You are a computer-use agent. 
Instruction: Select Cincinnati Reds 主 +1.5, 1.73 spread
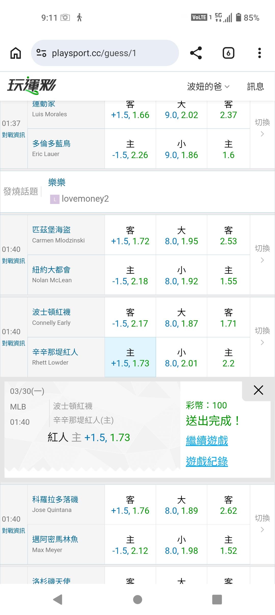coord(130,357)
